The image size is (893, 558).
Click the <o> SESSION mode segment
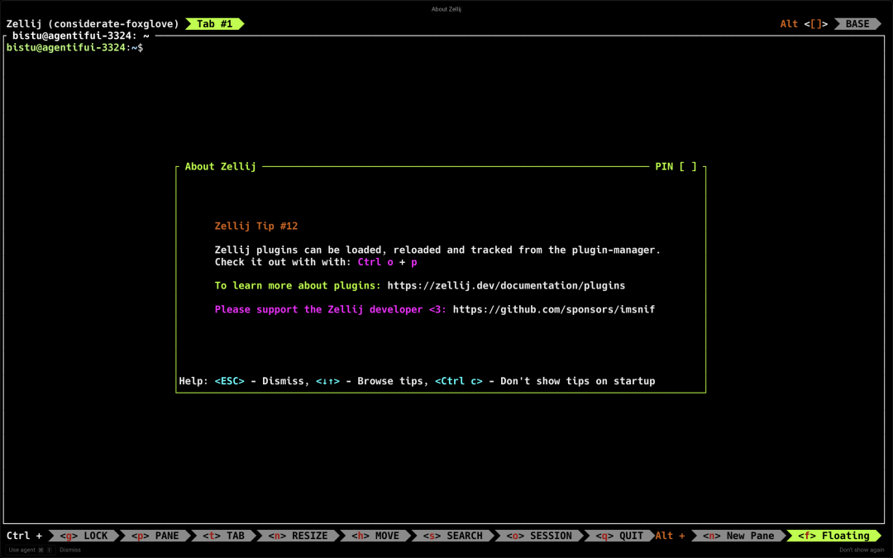(539, 536)
